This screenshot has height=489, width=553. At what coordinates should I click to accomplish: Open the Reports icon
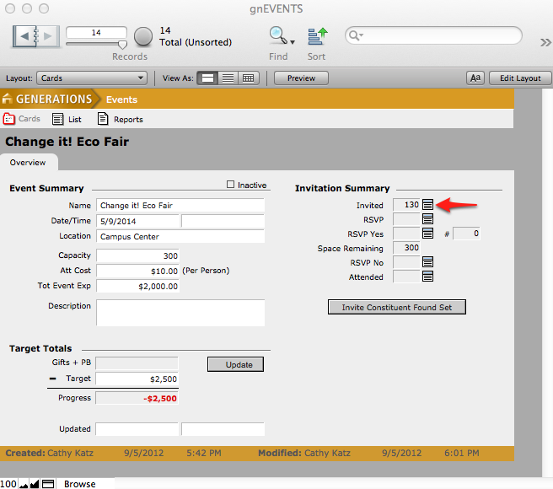pyautogui.click(x=103, y=120)
